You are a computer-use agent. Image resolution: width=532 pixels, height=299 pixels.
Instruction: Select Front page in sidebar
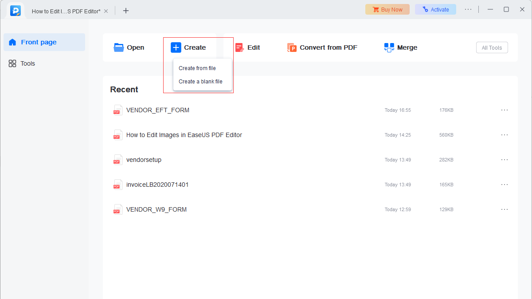point(44,42)
